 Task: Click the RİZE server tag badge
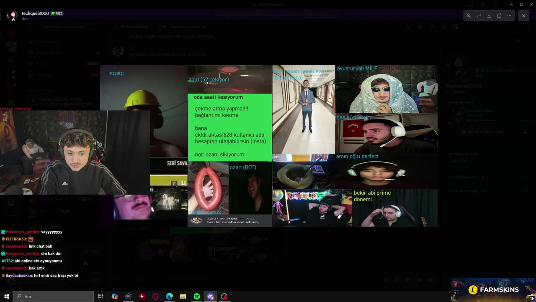[57, 13]
